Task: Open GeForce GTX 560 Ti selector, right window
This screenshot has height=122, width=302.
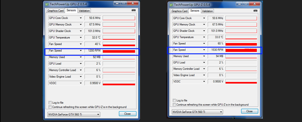Action: pos(197,112)
